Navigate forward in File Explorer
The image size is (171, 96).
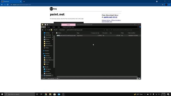tap(45, 30)
